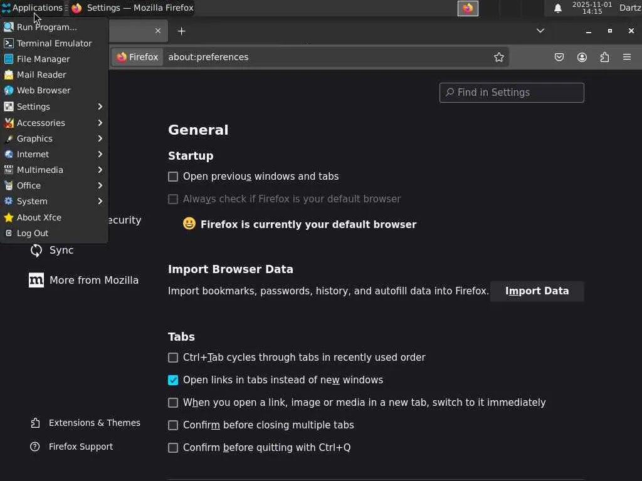Viewport: 642px width, 481px height.
Task: Open the Firefox account icon
Action: pyautogui.click(x=582, y=57)
